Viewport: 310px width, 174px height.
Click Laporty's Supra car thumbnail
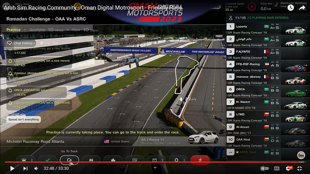(296, 30)
